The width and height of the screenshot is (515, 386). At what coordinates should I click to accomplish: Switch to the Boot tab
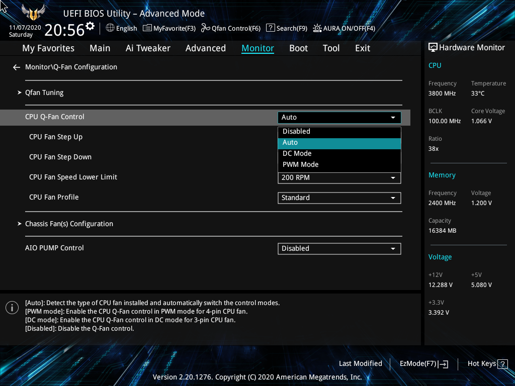tap(298, 48)
